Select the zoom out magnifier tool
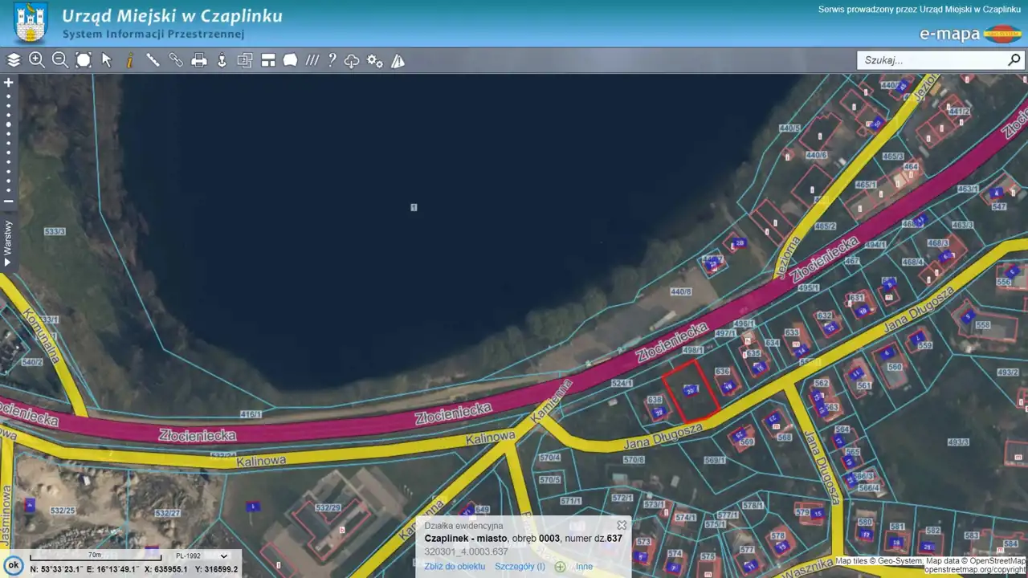This screenshot has width=1028, height=578. 60,60
